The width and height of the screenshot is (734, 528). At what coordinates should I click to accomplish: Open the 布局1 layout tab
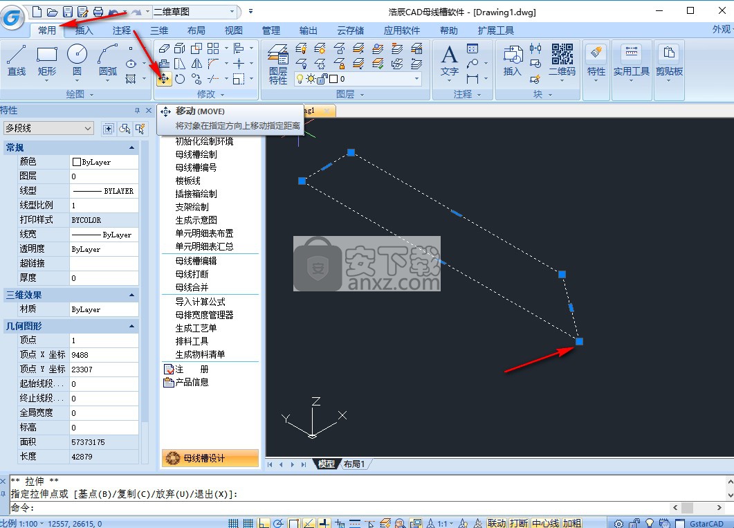pos(354,464)
